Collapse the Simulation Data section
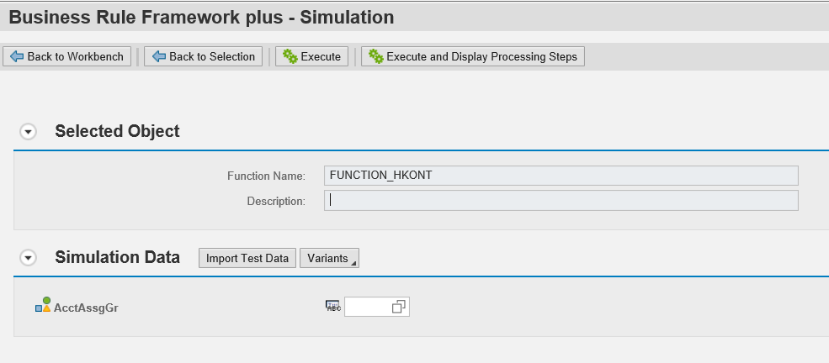The image size is (829, 363). click(x=29, y=258)
